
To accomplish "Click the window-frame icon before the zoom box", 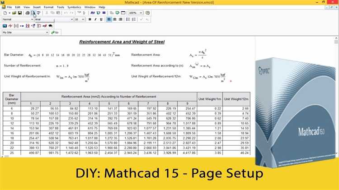I will (x=123, y=13).
